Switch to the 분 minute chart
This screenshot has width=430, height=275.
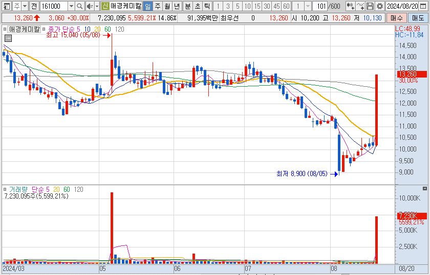coord(187,6)
